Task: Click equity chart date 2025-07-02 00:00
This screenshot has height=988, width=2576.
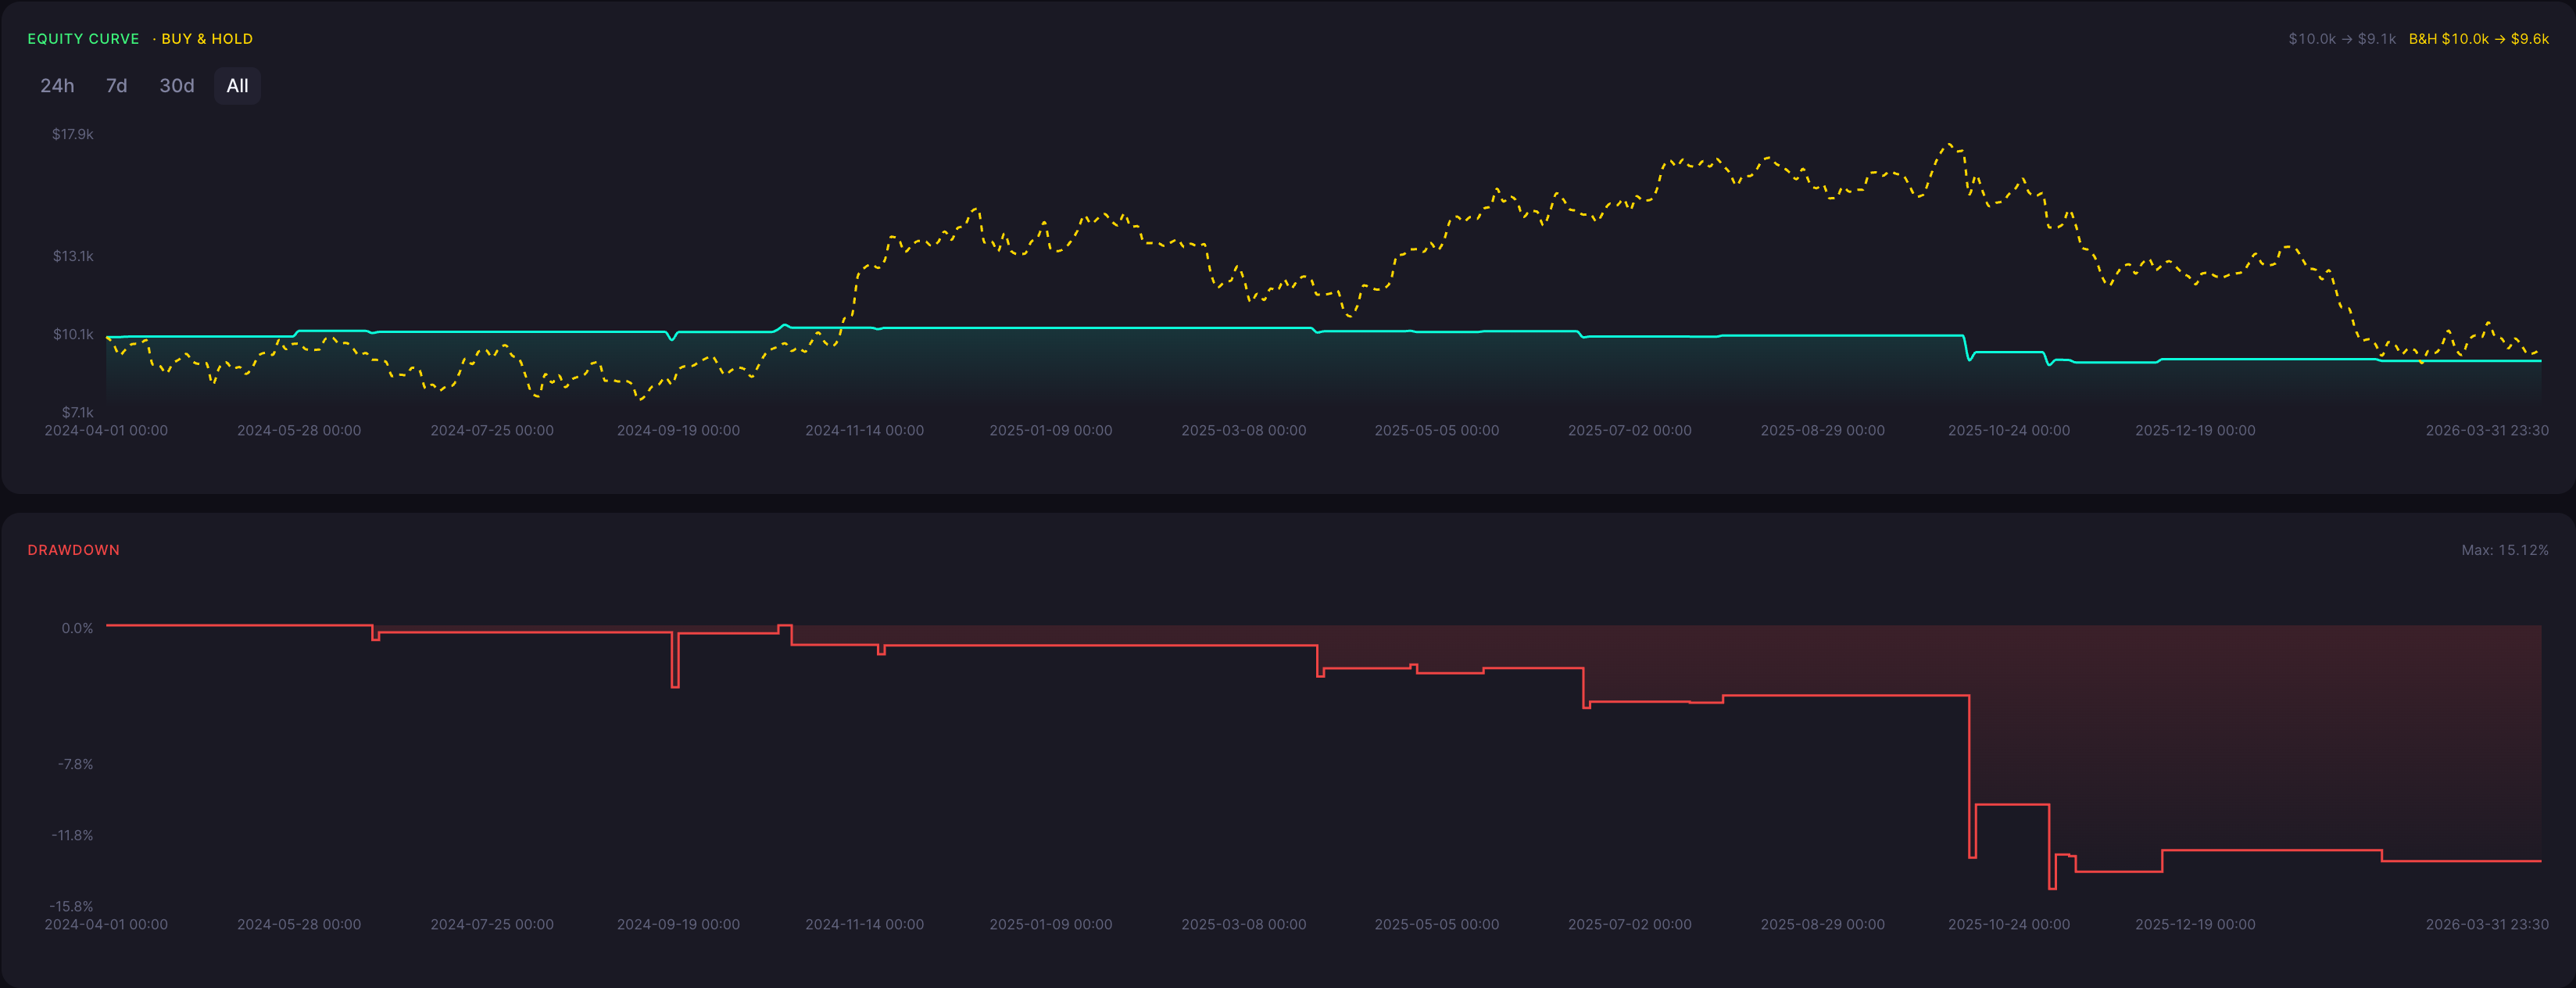Action: (1629, 430)
